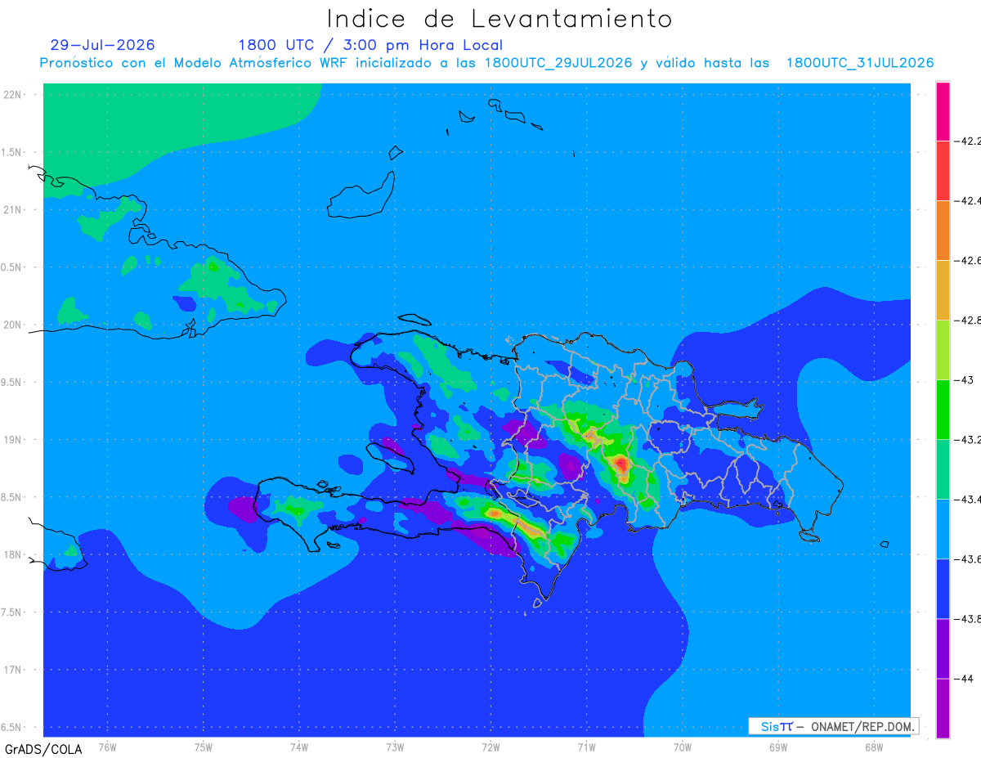
Task: Click the '1.5N' latitude label
Action: 11,152
